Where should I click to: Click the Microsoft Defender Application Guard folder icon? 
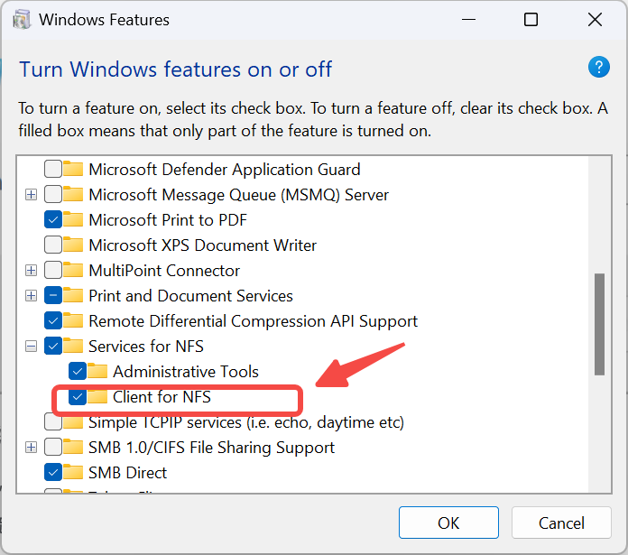pos(73,169)
